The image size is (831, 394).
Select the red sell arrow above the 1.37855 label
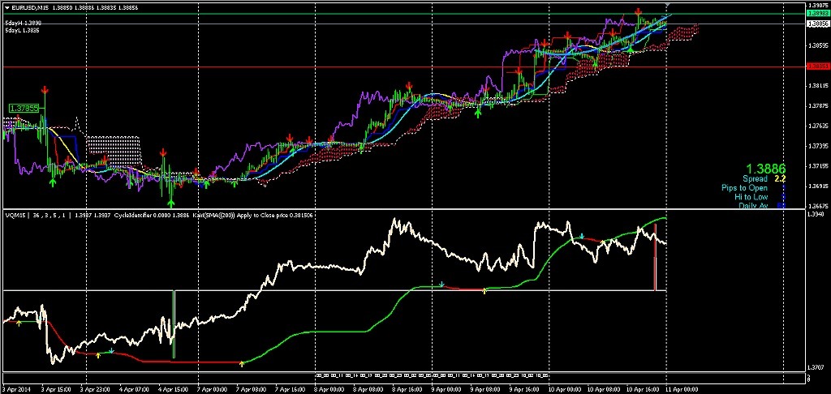click(x=45, y=89)
